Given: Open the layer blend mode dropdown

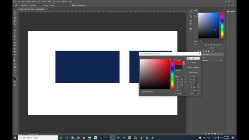Looking at the screenshot, I should pos(201,48).
